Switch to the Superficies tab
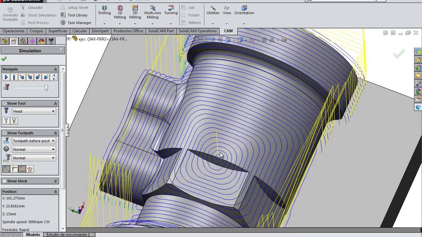The width and height of the screenshot is (422, 237). [x=58, y=31]
